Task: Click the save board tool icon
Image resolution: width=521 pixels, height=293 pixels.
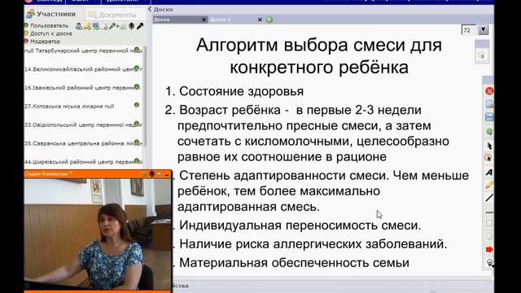Action: 489,117
